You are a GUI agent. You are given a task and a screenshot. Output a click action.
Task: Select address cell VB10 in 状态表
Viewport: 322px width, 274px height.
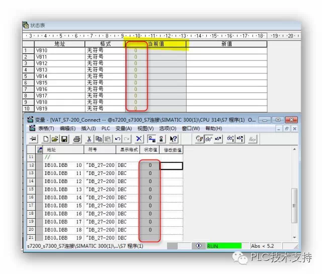point(59,50)
